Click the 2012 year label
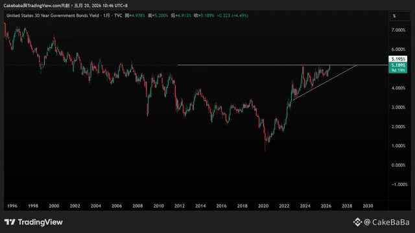The height and width of the screenshot is (233, 415). [x=180, y=206]
